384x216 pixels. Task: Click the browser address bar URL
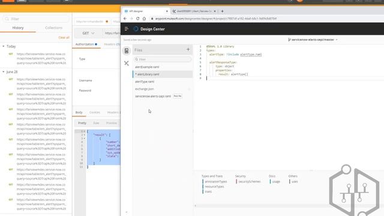[x=216, y=19]
